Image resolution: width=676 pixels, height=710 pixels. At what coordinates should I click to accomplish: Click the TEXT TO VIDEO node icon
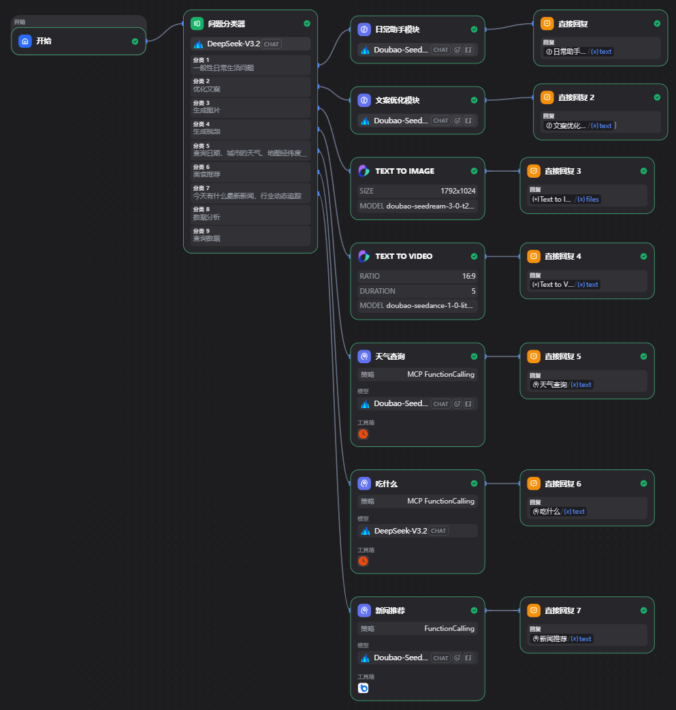(364, 256)
